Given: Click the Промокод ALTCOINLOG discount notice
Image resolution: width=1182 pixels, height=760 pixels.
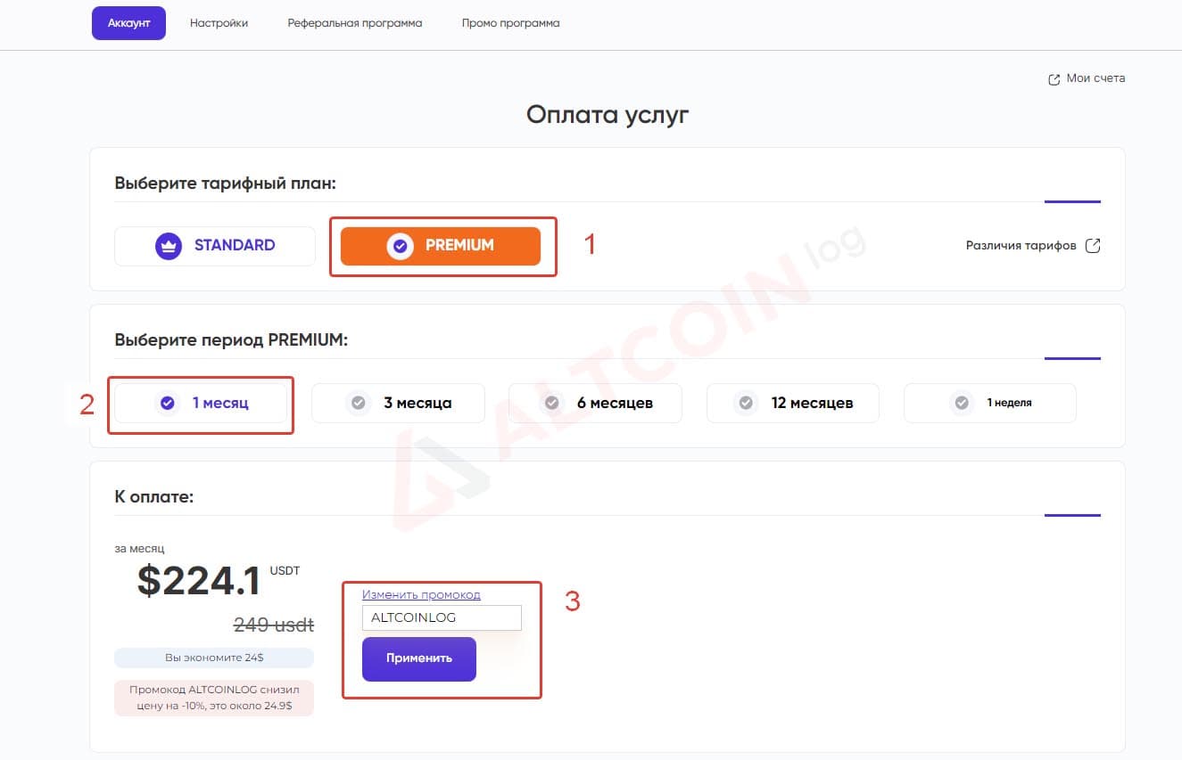Looking at the screenshot, I should (214, 698).
